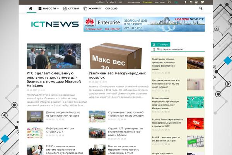Open В Австралии успешно проведены испытания article
This screenshot has width=232, height=155.
(163, 64)
